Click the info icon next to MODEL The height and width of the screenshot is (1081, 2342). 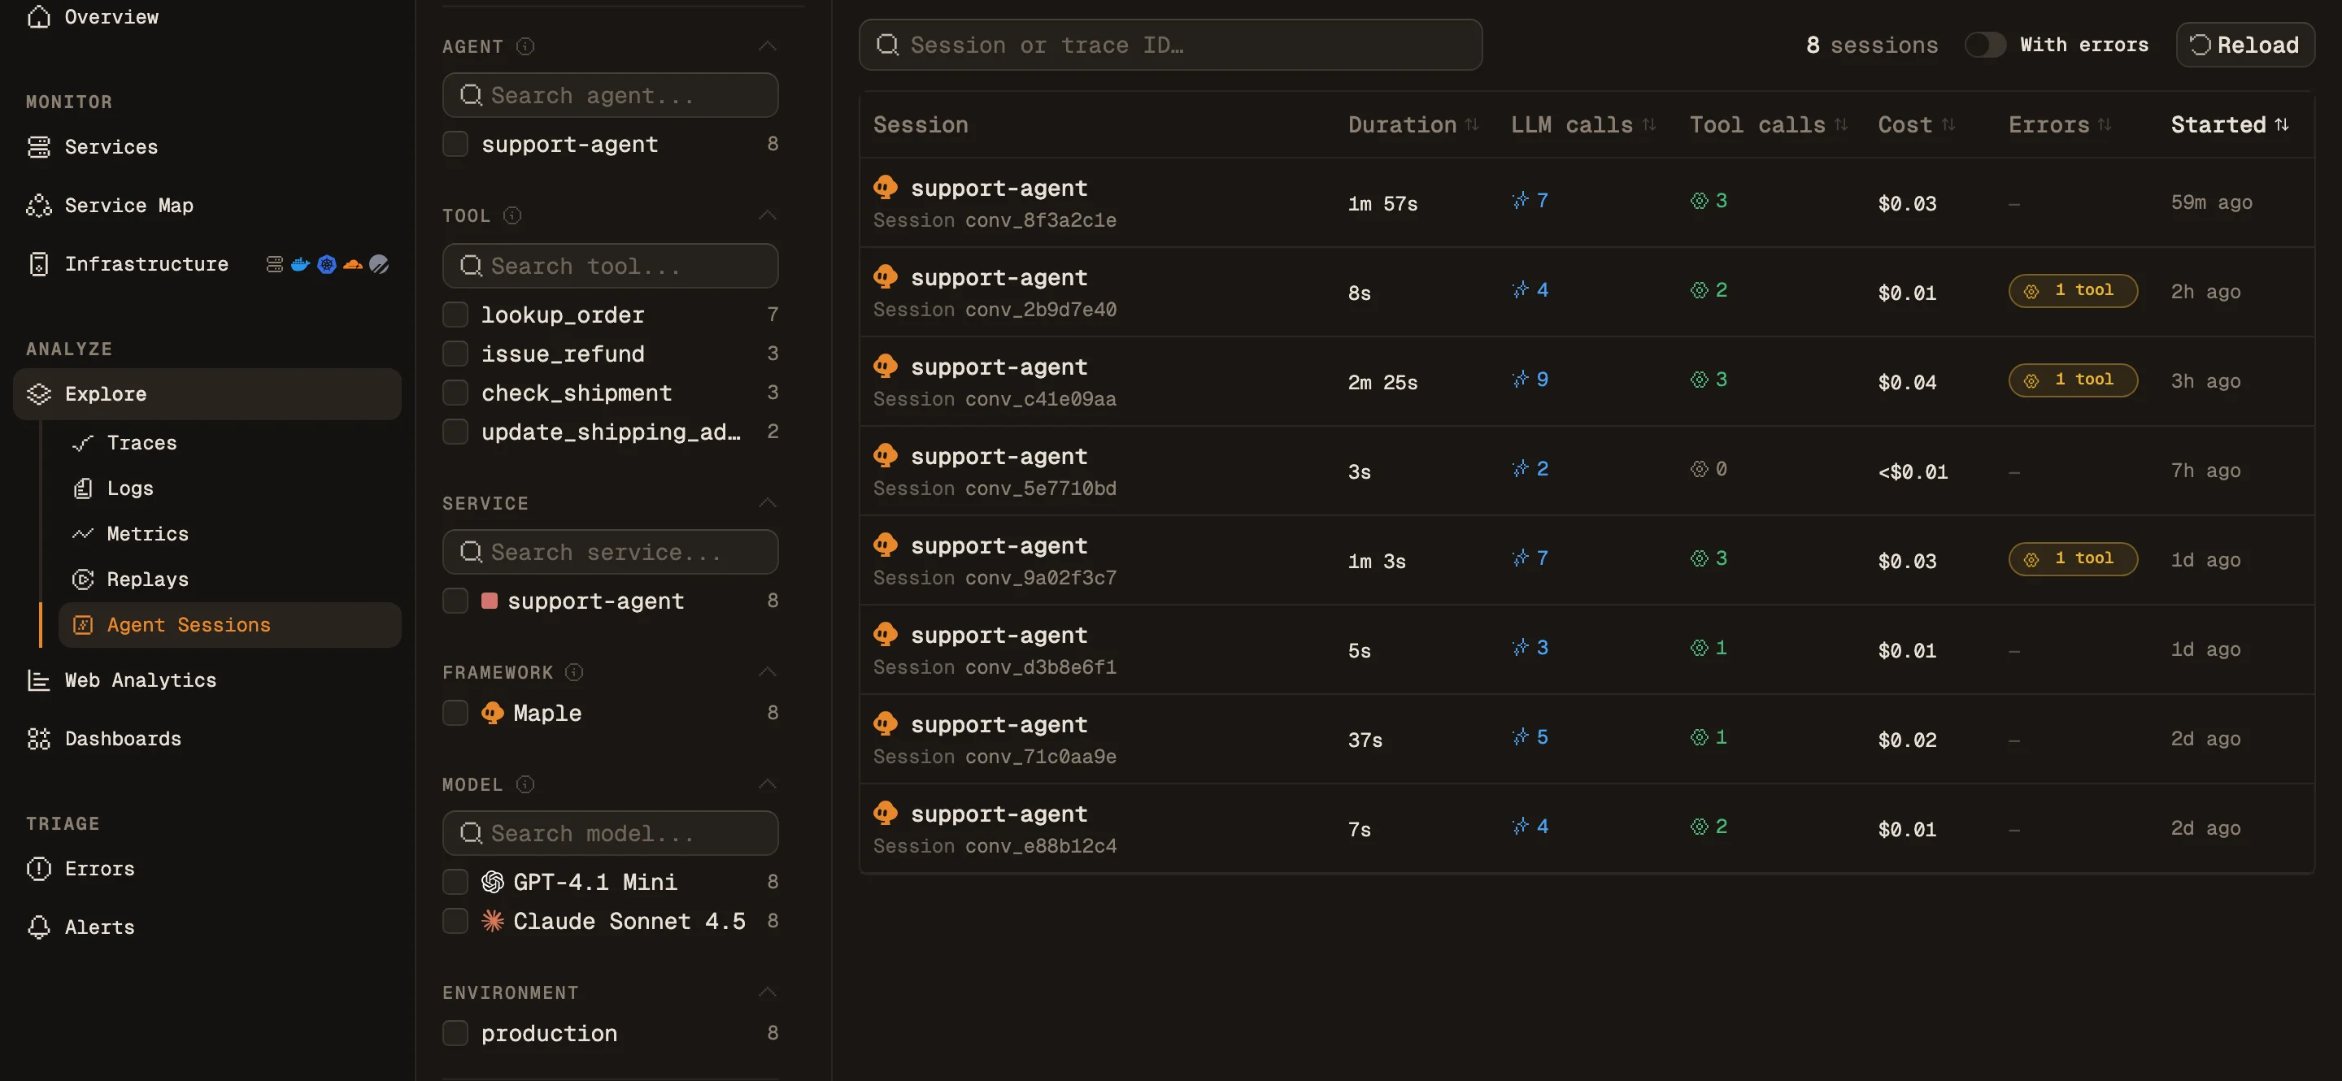pyautogui.click(x=525, y=784)
